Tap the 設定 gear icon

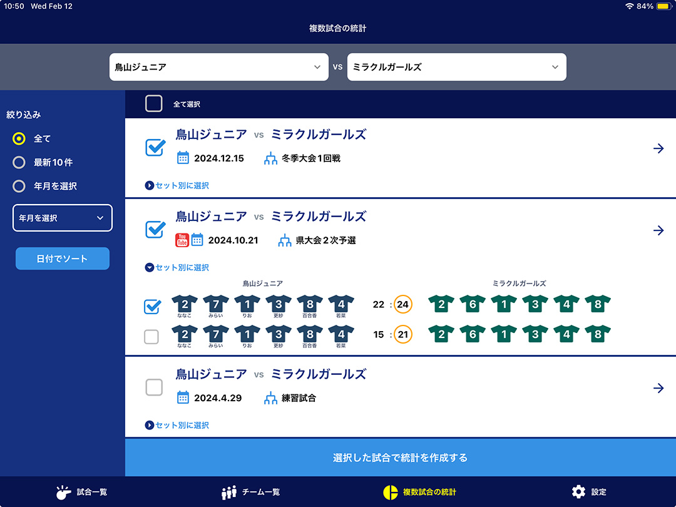(578, 492)
